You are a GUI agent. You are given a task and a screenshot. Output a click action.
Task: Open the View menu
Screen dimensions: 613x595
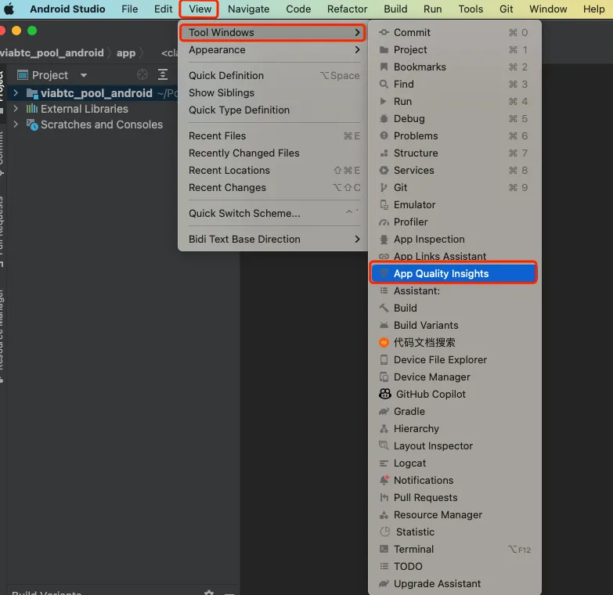click(x=200, y=9)
